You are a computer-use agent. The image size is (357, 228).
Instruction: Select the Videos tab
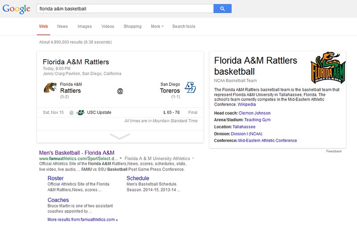click(x=108, y=26)
